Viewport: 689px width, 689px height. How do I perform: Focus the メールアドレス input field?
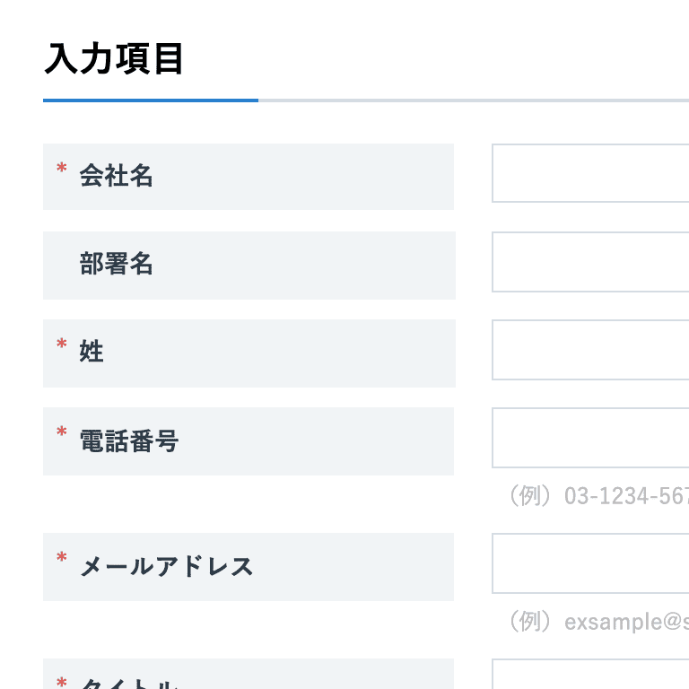point(590,563)
